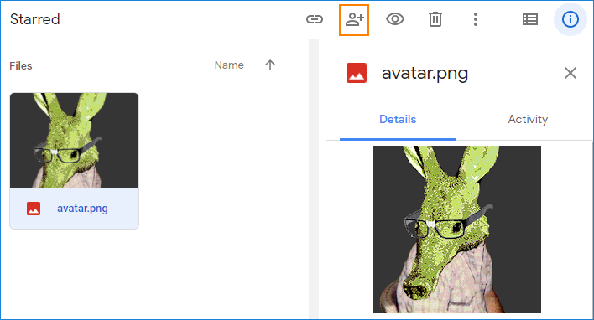This screenshot has width=594, height=320.
Task: Reverse sort direction with the arrow
Action: 270,65
